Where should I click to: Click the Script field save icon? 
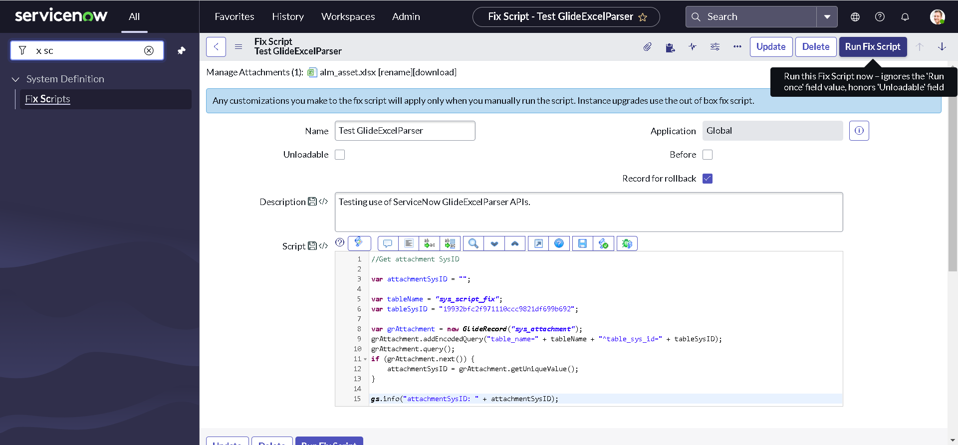[312, 246]
